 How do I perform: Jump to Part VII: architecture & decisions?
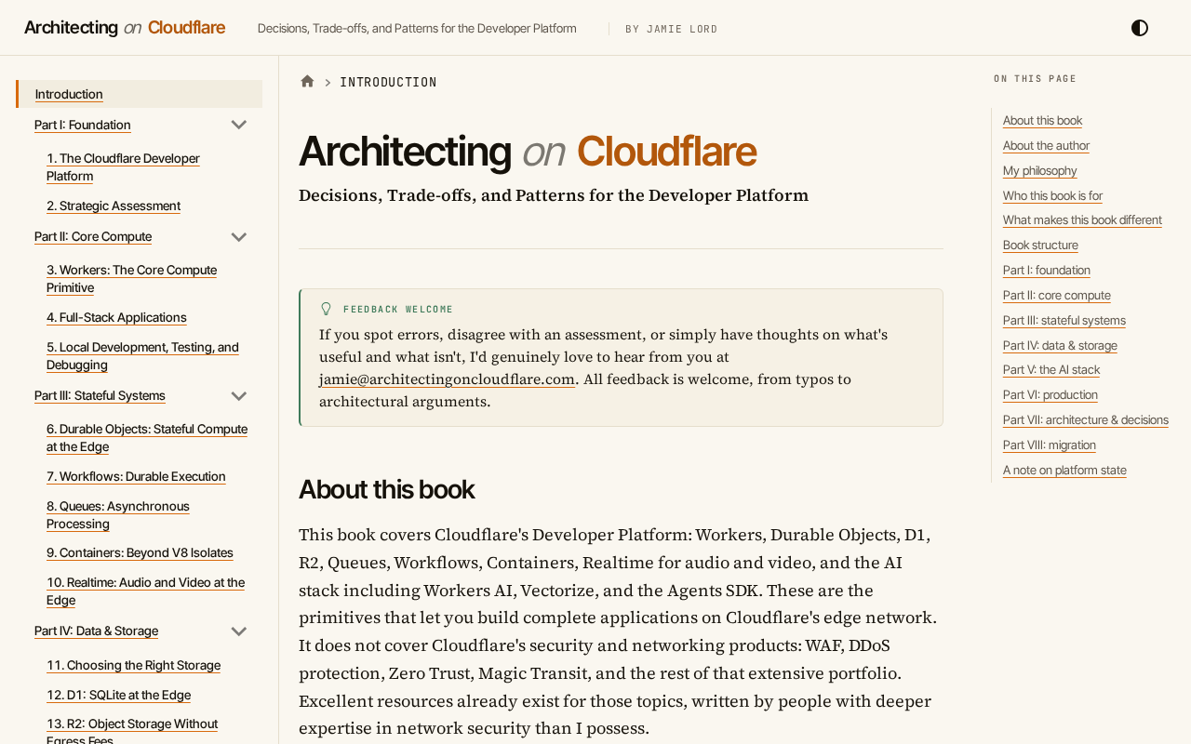(x=1086, y=419)
